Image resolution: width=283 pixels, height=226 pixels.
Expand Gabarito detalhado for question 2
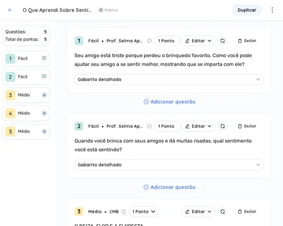point(169,165)
